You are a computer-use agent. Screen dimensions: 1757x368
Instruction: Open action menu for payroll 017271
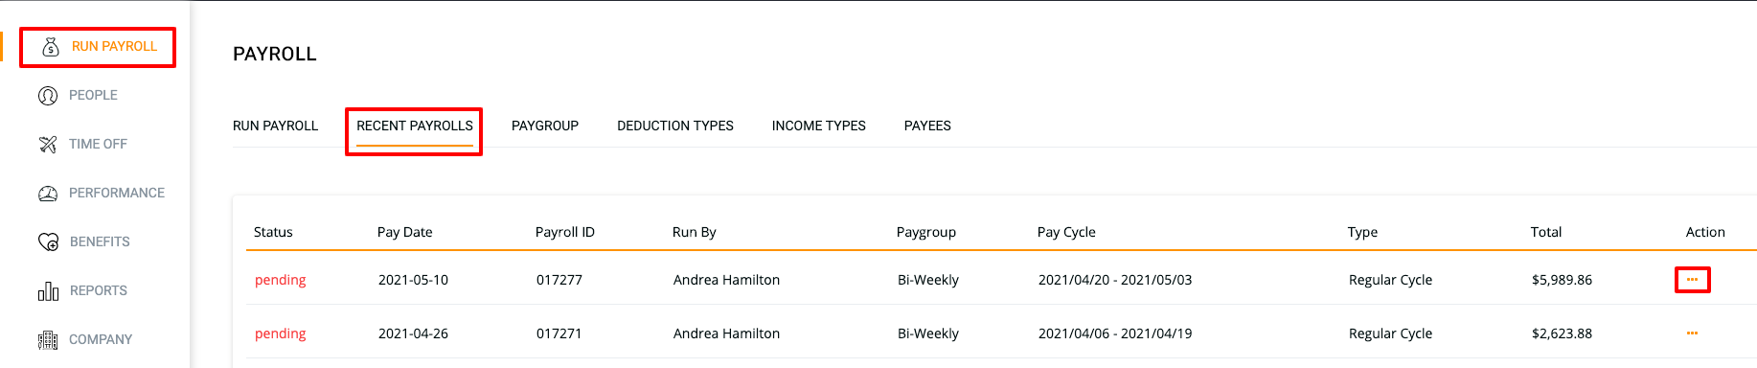1692,333
